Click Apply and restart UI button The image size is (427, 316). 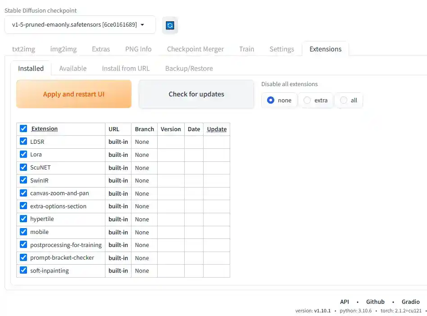click(x=74, y=94)
